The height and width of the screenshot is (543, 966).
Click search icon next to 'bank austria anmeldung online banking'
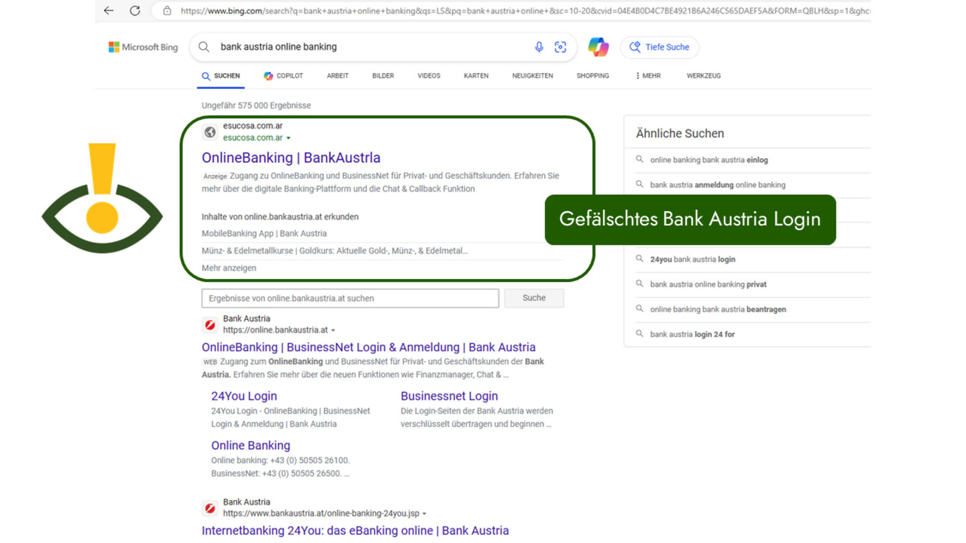pos(639,184)
